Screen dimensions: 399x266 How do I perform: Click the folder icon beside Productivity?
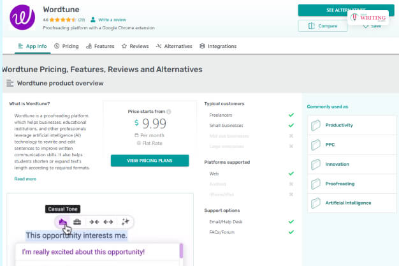click(316, 125)
